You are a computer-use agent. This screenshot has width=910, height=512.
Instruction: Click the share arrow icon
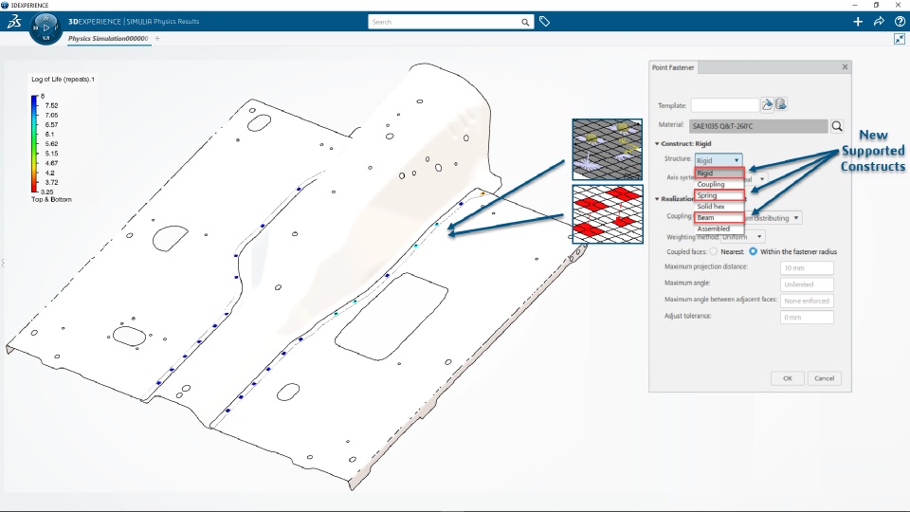[879, 22]
